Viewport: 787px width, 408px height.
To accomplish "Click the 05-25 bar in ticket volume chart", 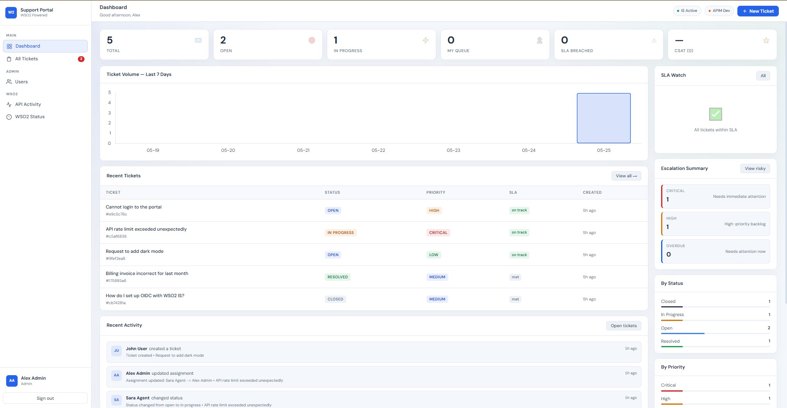I will coord(604,118).
